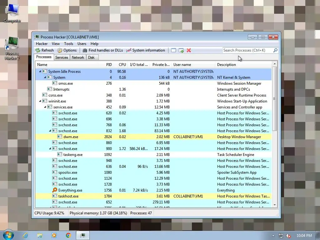
Task: Sort by the I/O total column header
Action: tap(139, 65)
